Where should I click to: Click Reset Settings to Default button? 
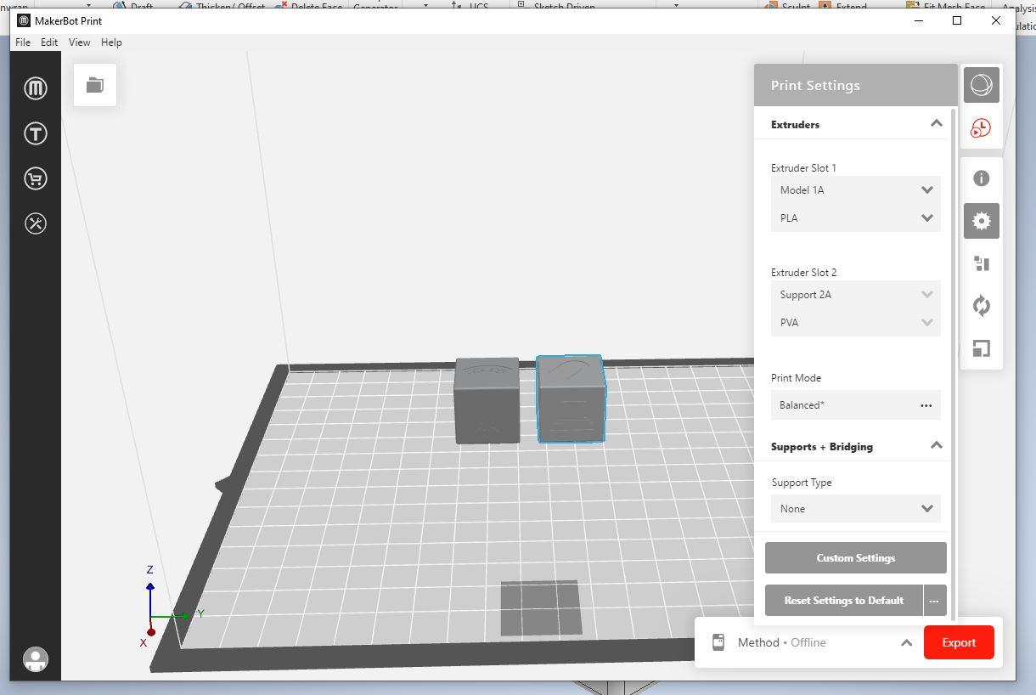(843, 601)
